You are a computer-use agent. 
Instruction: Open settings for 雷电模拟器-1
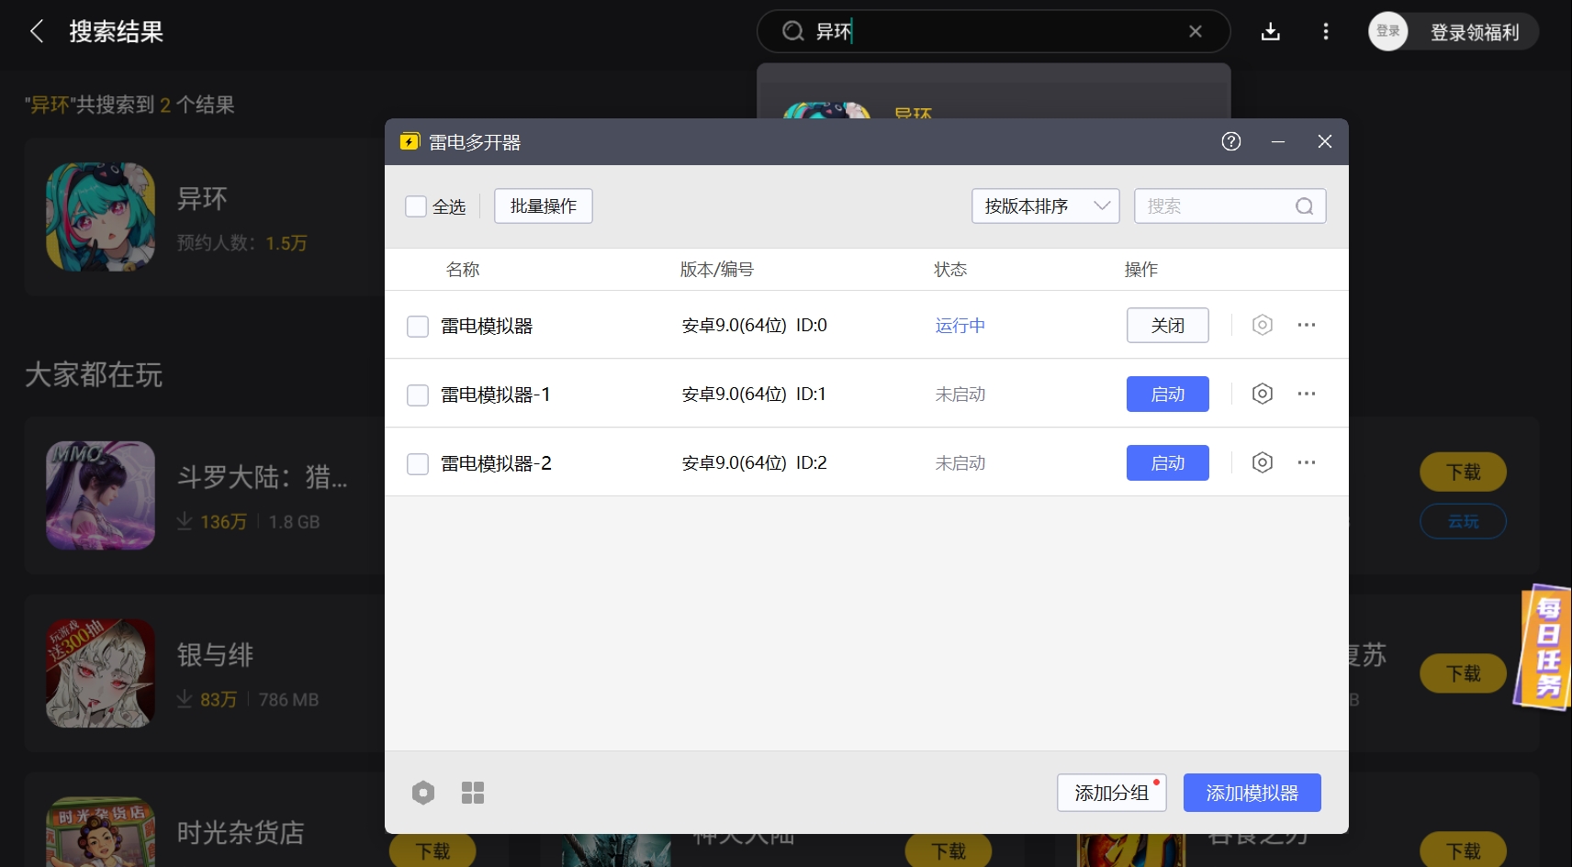1262,394
